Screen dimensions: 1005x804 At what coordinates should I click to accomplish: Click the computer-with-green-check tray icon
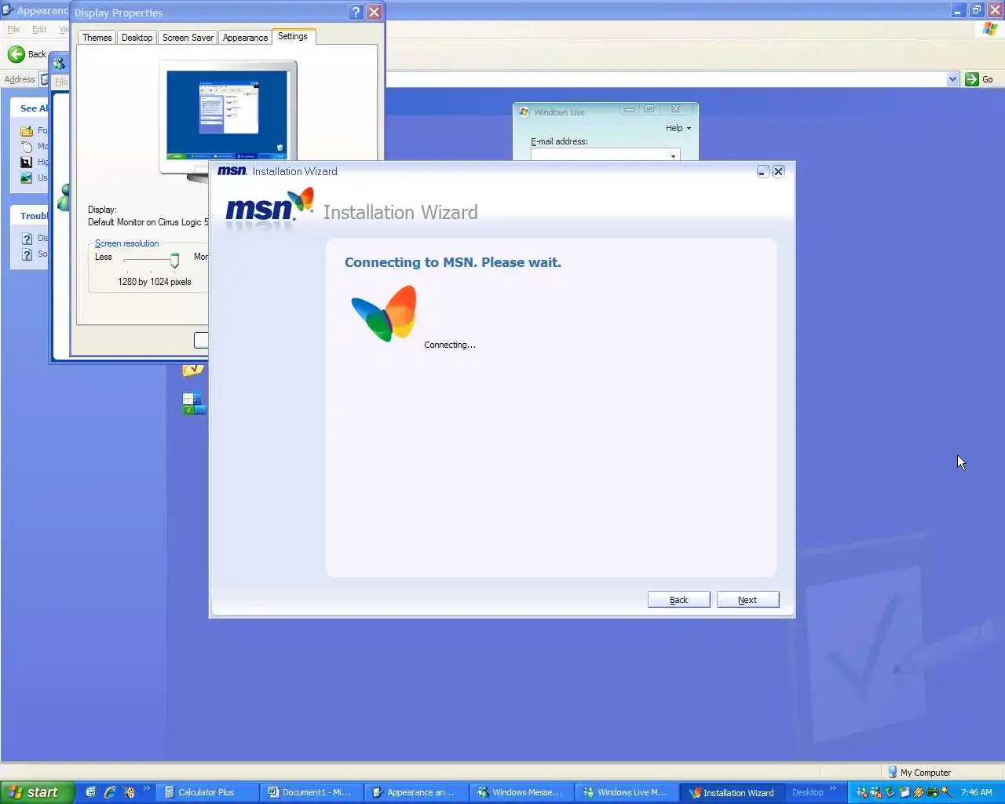[x=890, y=792]
